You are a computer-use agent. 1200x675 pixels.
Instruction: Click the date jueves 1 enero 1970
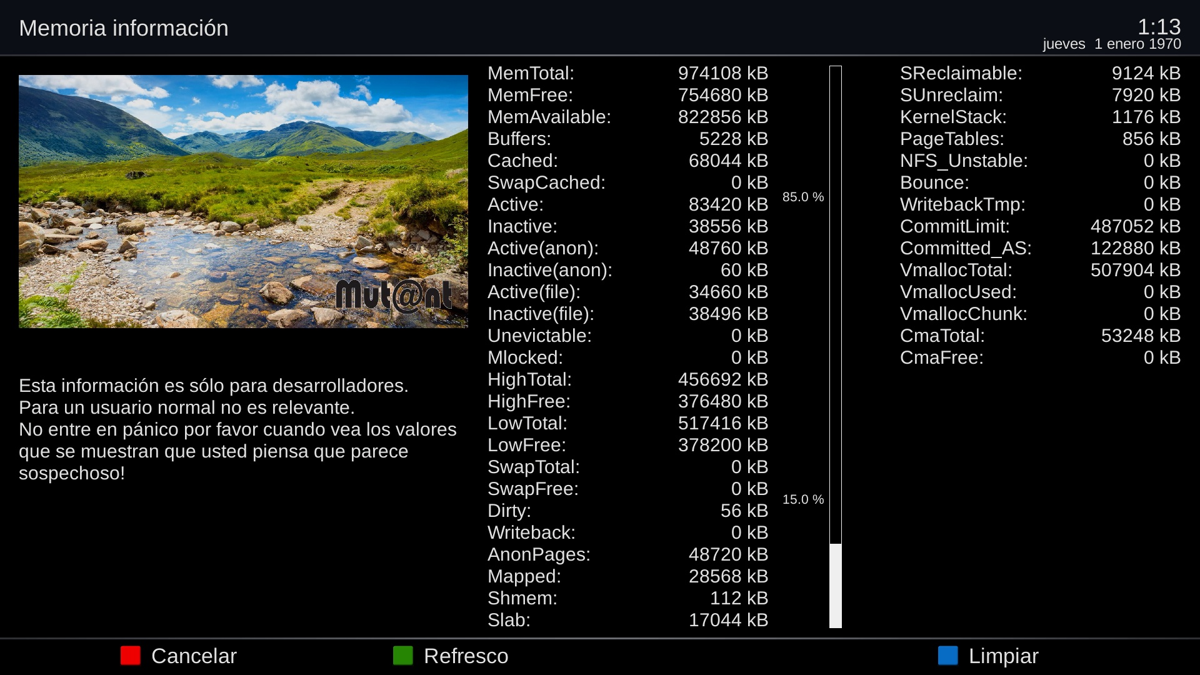1111,44
